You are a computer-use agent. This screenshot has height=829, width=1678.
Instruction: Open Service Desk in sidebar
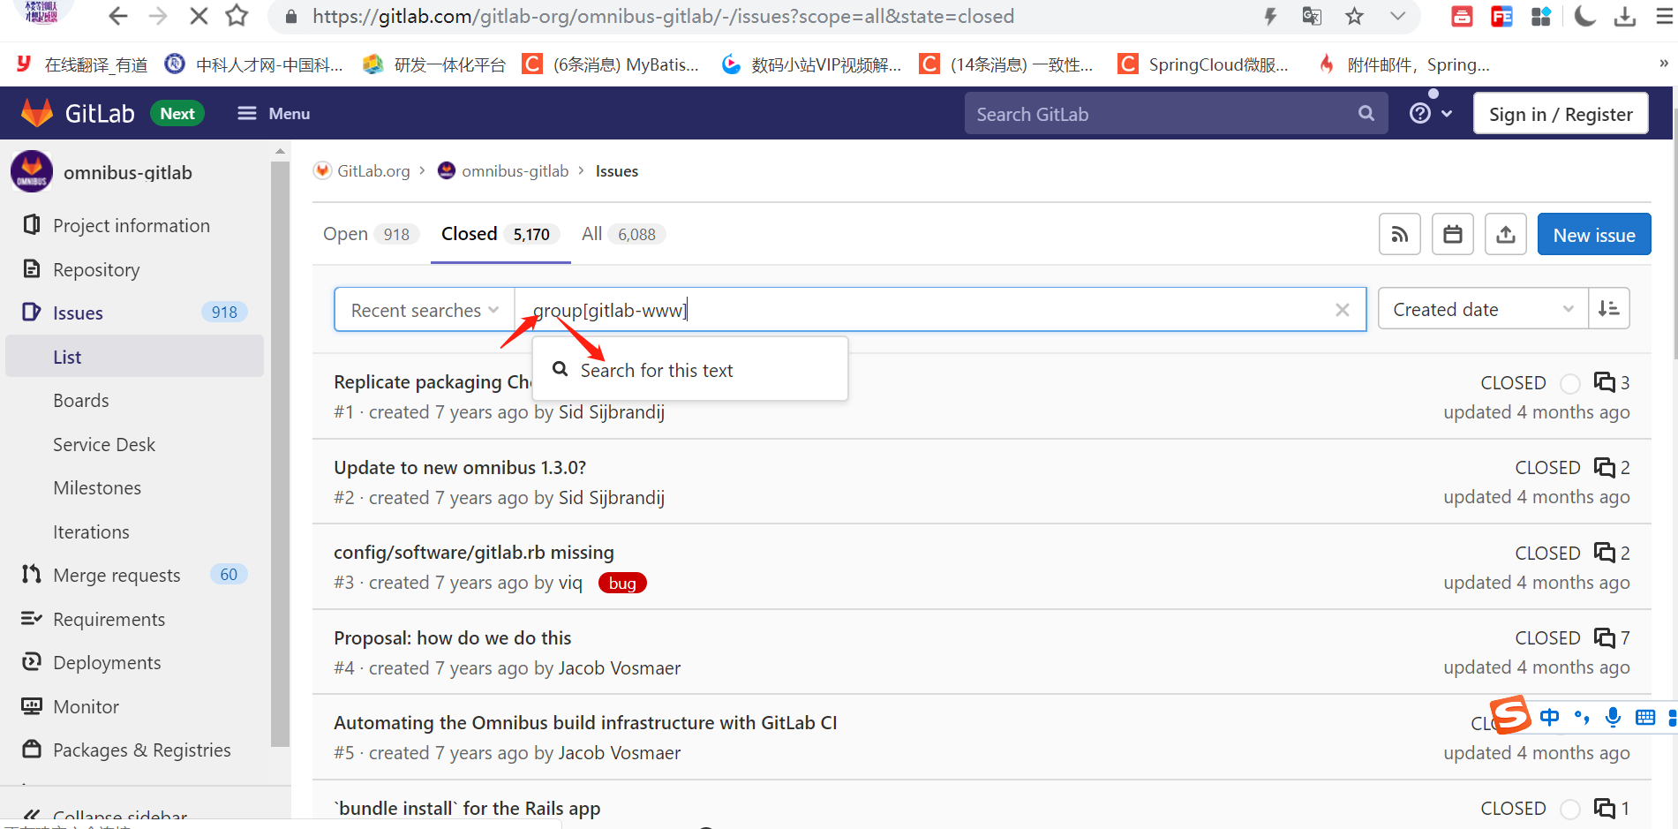point(104,444)
